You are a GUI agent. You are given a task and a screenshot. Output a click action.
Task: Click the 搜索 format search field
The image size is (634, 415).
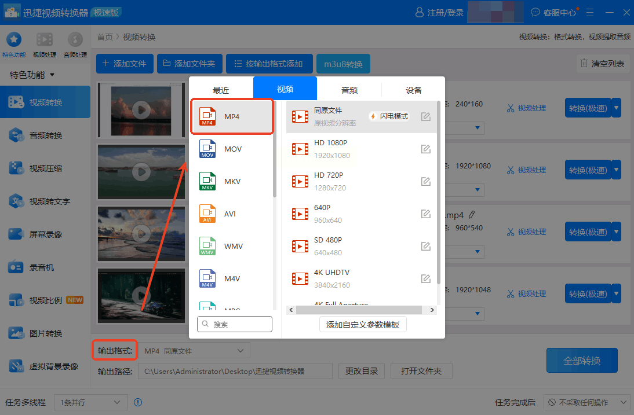coord(235,324)
